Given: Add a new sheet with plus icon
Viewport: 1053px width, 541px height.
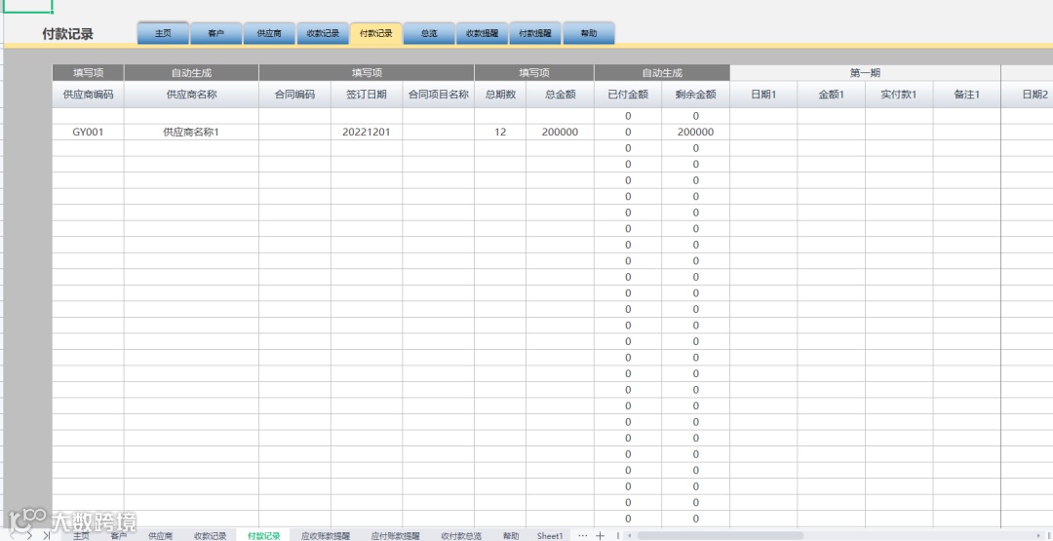Looking at the screenshot, I should tap(601, 535).
